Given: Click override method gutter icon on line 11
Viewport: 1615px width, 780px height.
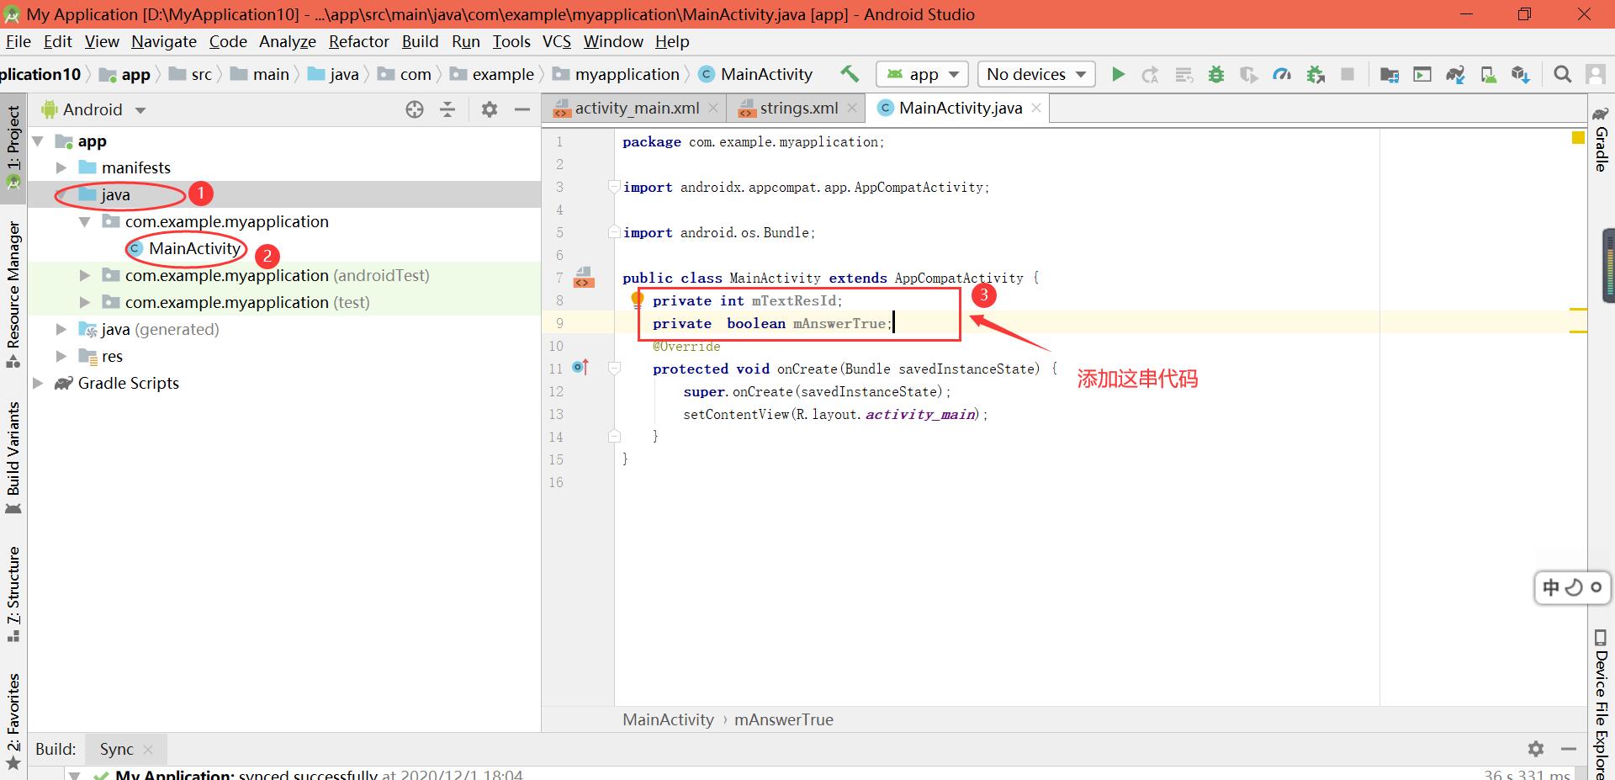Looking at the screenshot, I should coord(580,367).
